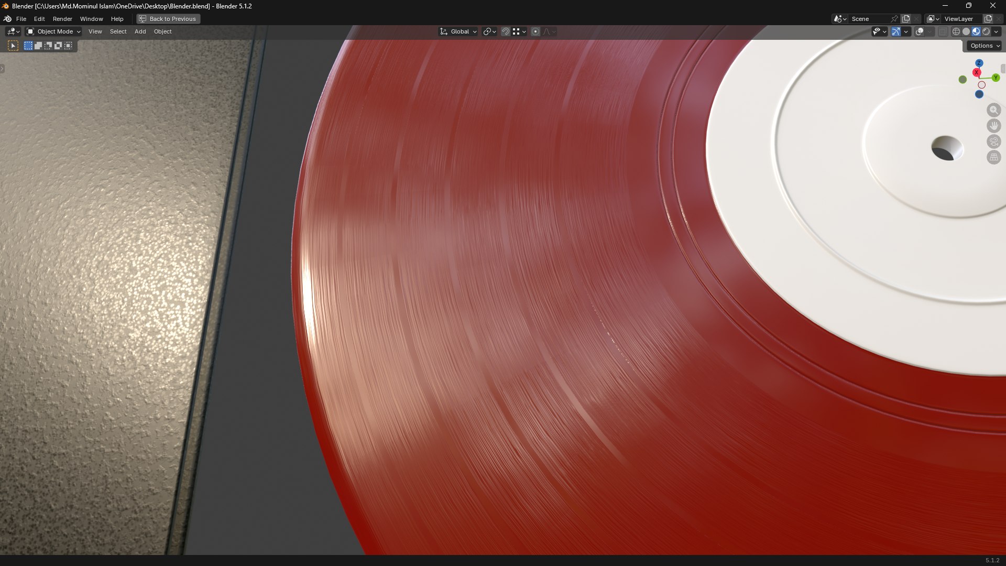The width and height of the screenshot is (1006, 566).
Task: Click green Y axis gizmo handle
Action: (996, 78)
